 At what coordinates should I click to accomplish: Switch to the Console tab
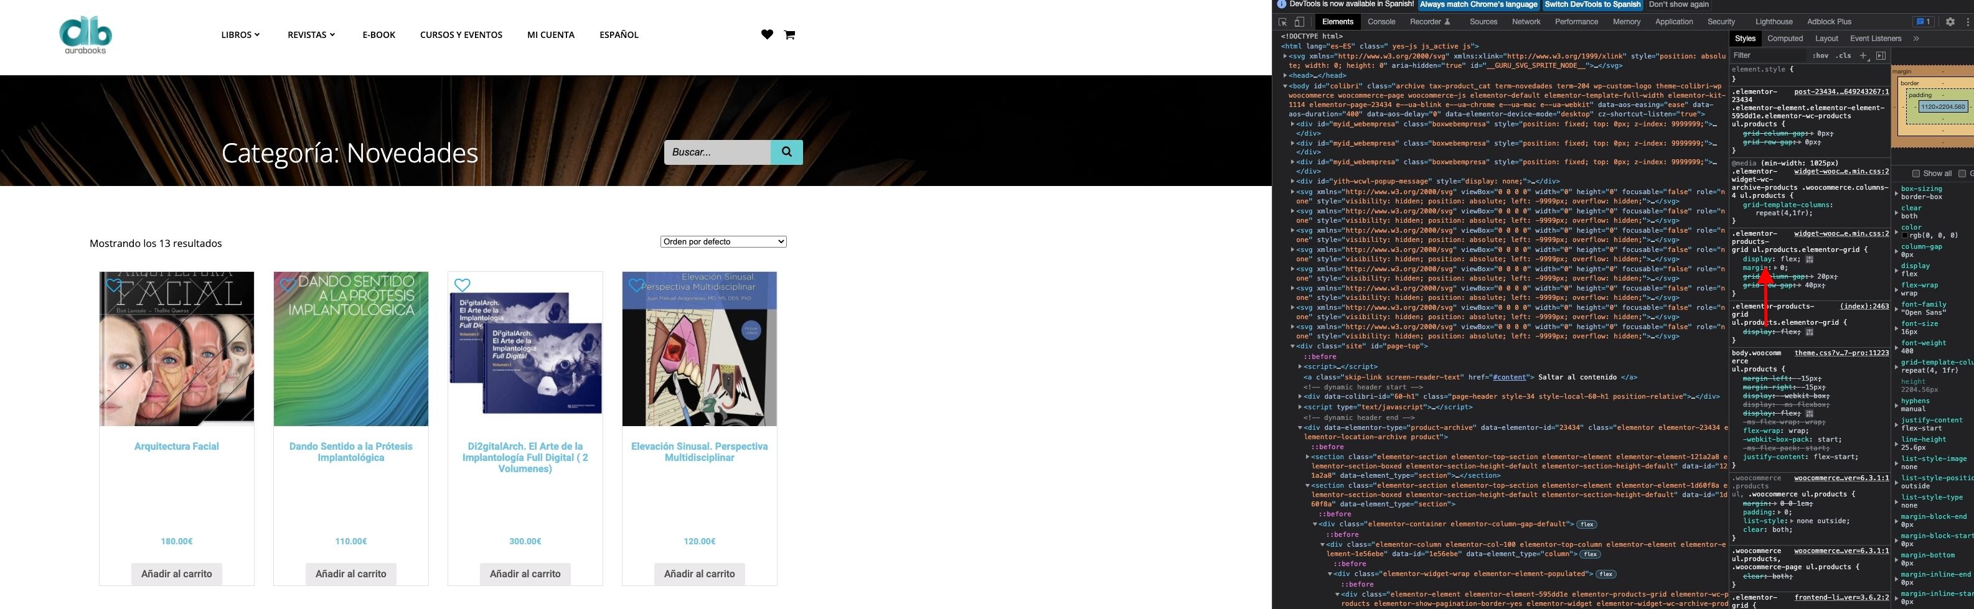coord(1381,22)
